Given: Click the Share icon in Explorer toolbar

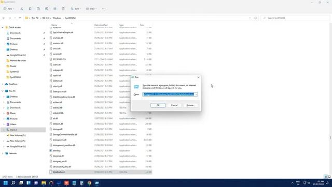Looking at the screenshot, I should pos(55,9).
